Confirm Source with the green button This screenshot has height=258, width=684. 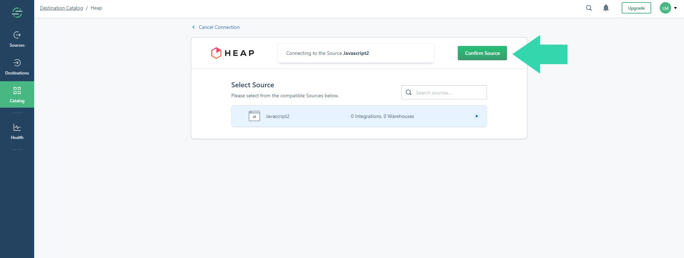[x=482, y=53]
